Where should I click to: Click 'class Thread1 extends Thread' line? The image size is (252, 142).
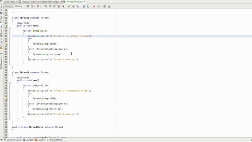(x=30, y=18)
